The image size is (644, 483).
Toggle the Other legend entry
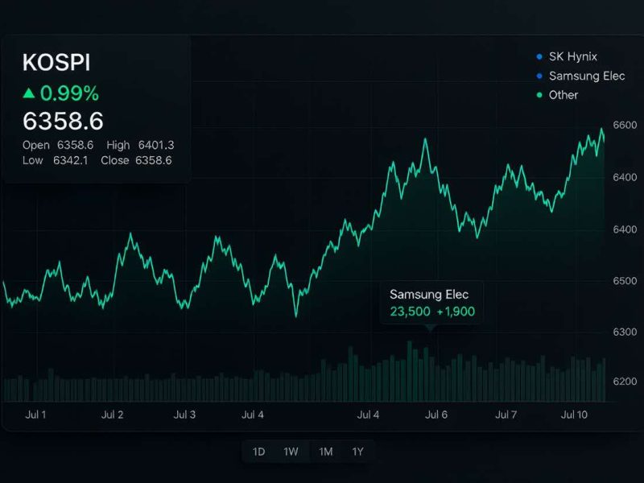(x=557, y=95)
